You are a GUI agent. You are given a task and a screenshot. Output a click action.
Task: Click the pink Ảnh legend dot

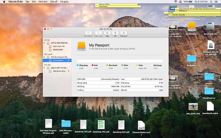(93, 65)
